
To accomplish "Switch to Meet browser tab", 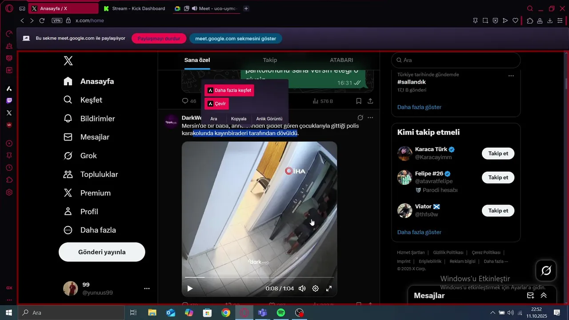I will 206,8.
